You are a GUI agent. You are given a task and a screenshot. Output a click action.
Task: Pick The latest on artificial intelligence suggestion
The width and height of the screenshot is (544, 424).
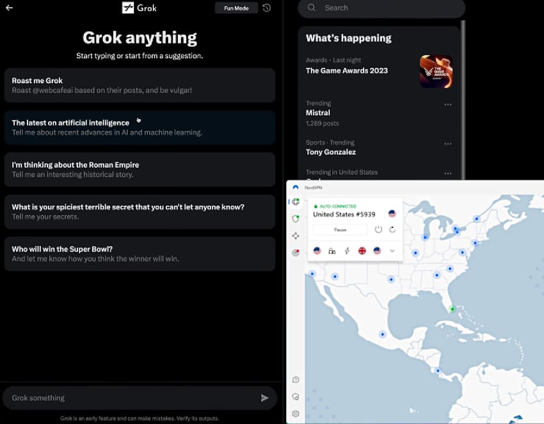[140, 127]
